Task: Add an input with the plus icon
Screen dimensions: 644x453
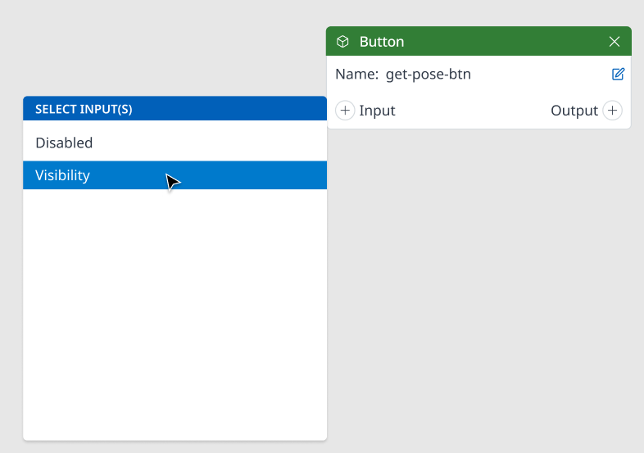Action: pyautogui.click(x=345, y=111)
